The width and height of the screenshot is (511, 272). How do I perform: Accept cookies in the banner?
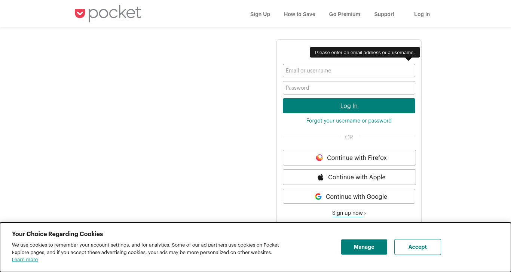tap(417, 247)
